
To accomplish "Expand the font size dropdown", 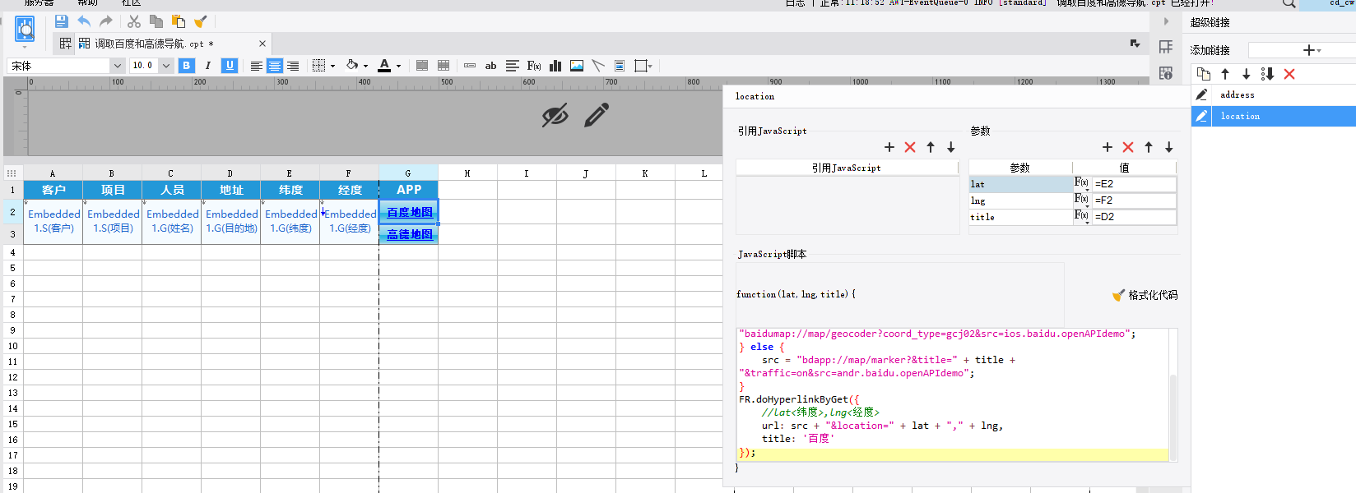I will click(x=166, y=66).
